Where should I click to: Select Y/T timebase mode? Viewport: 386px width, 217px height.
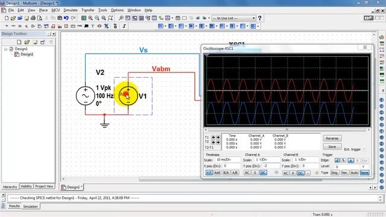tap(209, 173)
